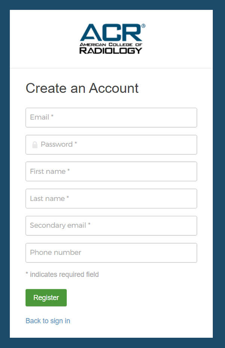225x348 pixels.
Task: Click the divider line below the logo
Action: pos(111,68)
